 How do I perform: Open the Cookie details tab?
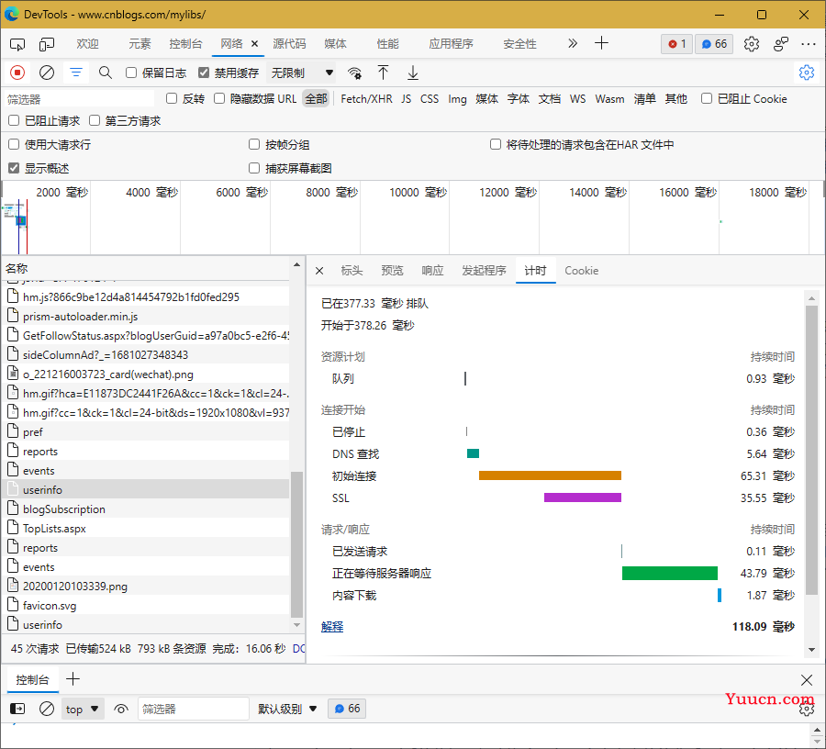point(582,271)
